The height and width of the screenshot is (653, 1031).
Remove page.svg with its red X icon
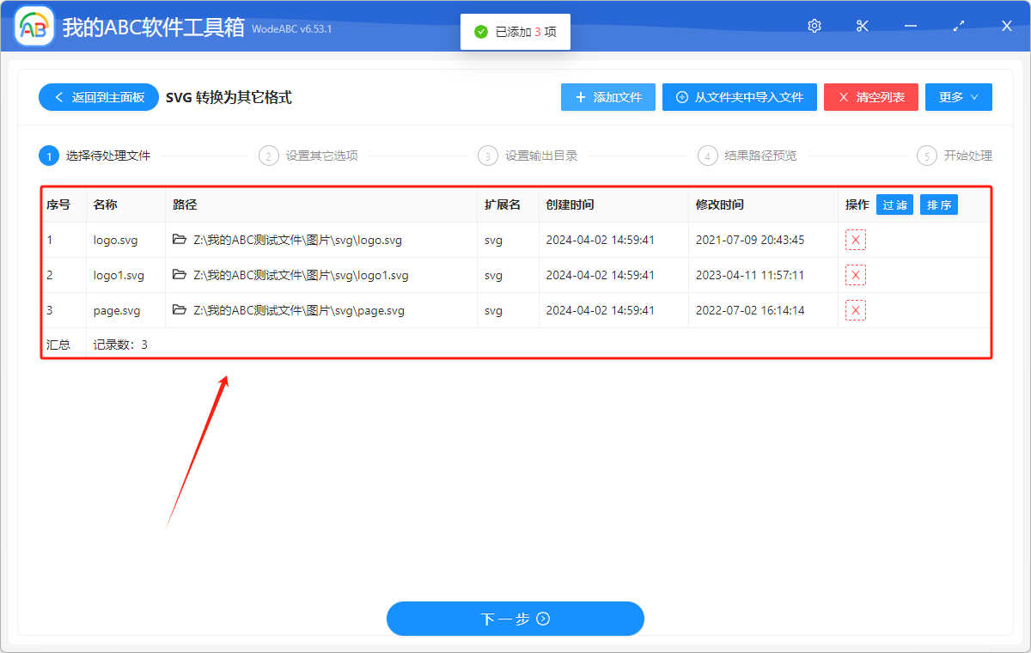coord(855,310)
